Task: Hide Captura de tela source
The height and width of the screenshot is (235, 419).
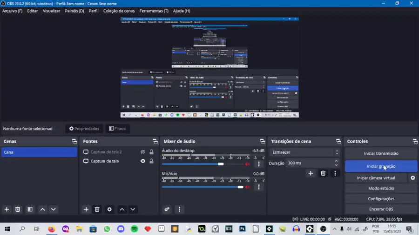Action: click(143, 161)
